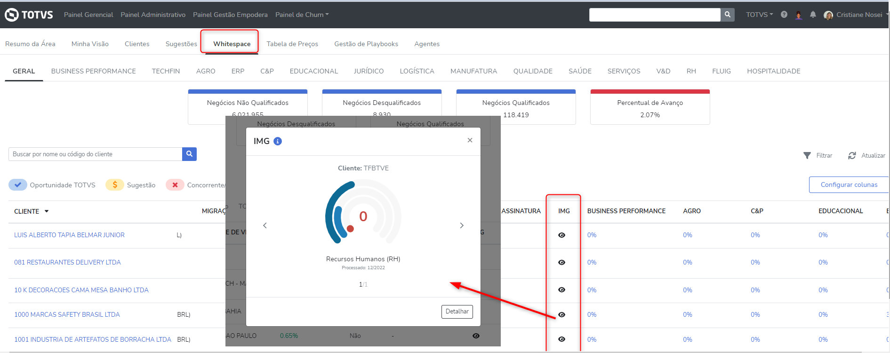Screen dimensions: 890x353
Task: Show IMG for Luis Alberto Tapia row
Action: [561, 235]
